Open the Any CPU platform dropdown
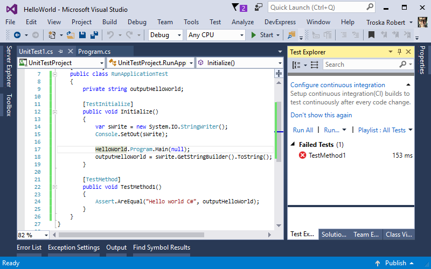This screenshot has width=431, height=269. point(241,35)
